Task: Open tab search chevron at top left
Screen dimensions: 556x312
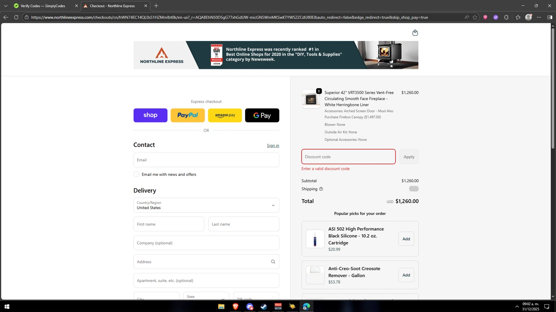Action: [x=6, y=6]
